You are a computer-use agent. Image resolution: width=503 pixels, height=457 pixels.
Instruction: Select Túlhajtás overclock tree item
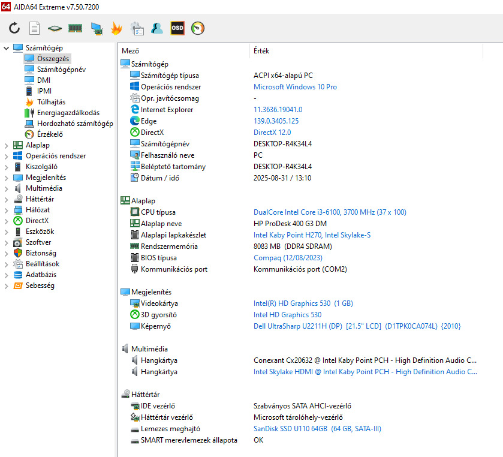pos(51,102)
